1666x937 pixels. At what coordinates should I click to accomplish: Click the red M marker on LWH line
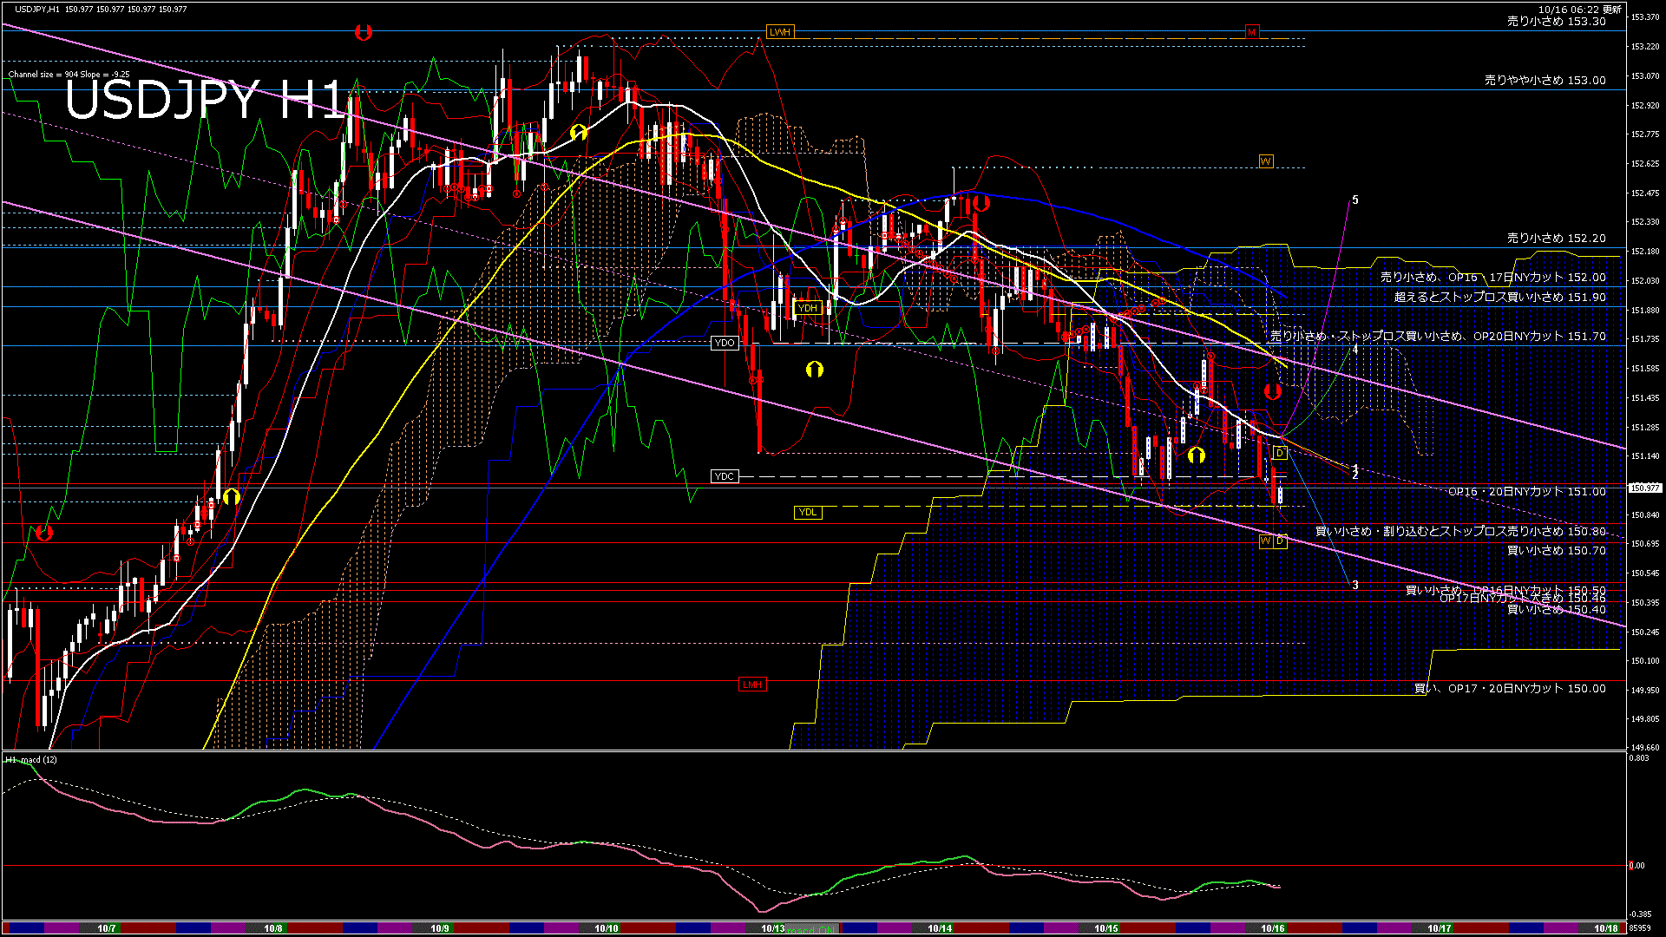point(1251,32)
